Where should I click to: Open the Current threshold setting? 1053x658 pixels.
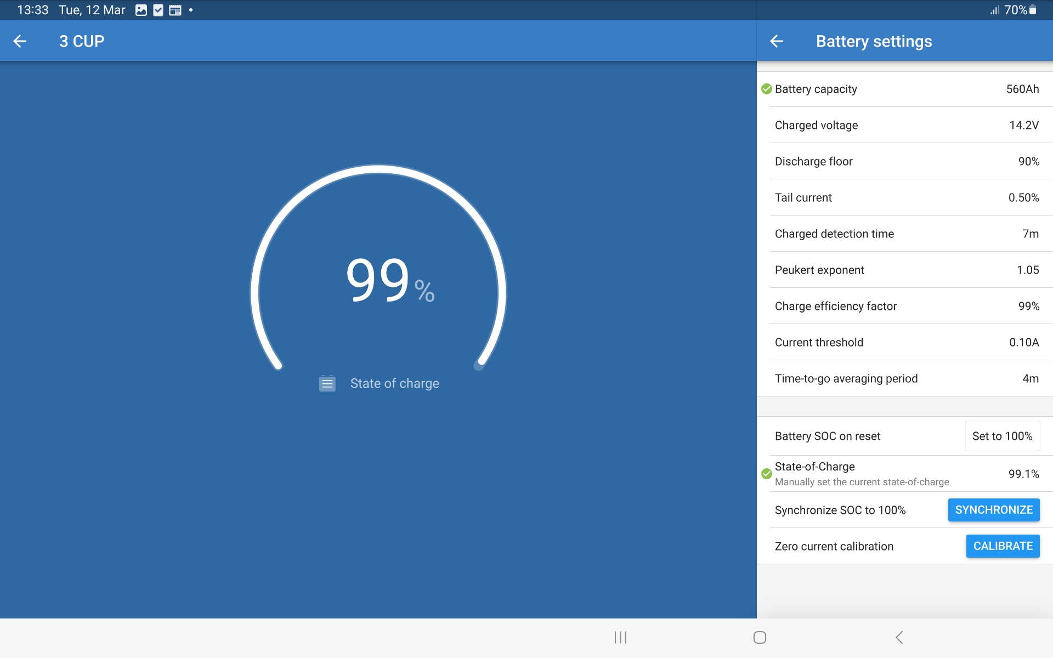[906, 343]
